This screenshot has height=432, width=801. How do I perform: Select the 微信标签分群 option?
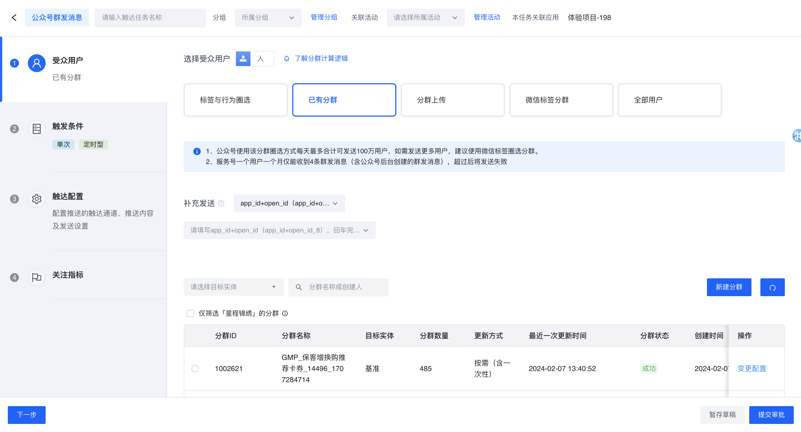(561, 100)
